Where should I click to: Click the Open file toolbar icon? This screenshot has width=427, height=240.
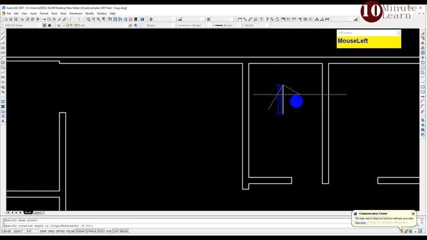pos(11,19)
